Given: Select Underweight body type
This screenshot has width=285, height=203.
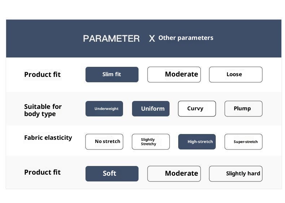Looking at the screenshot, I should click(104, 109).
